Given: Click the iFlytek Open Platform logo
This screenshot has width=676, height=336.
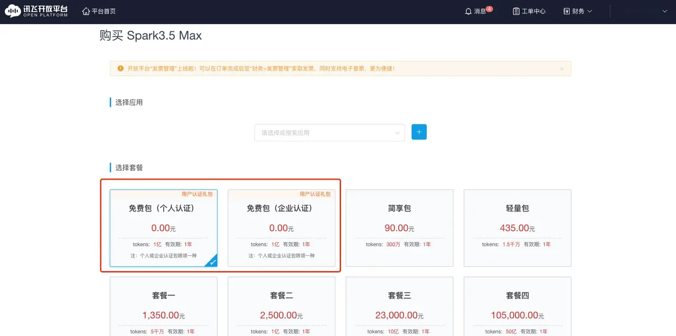Looking at the screenshot, I should (36, 11).
